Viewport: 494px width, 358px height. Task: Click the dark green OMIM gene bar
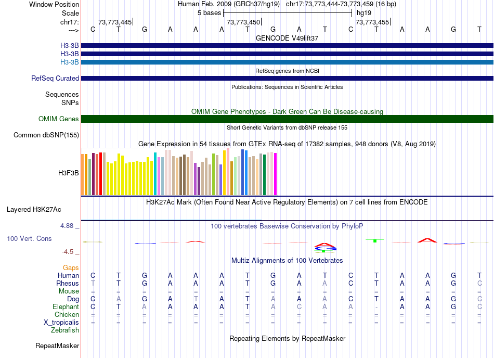[x=288, y=119]
